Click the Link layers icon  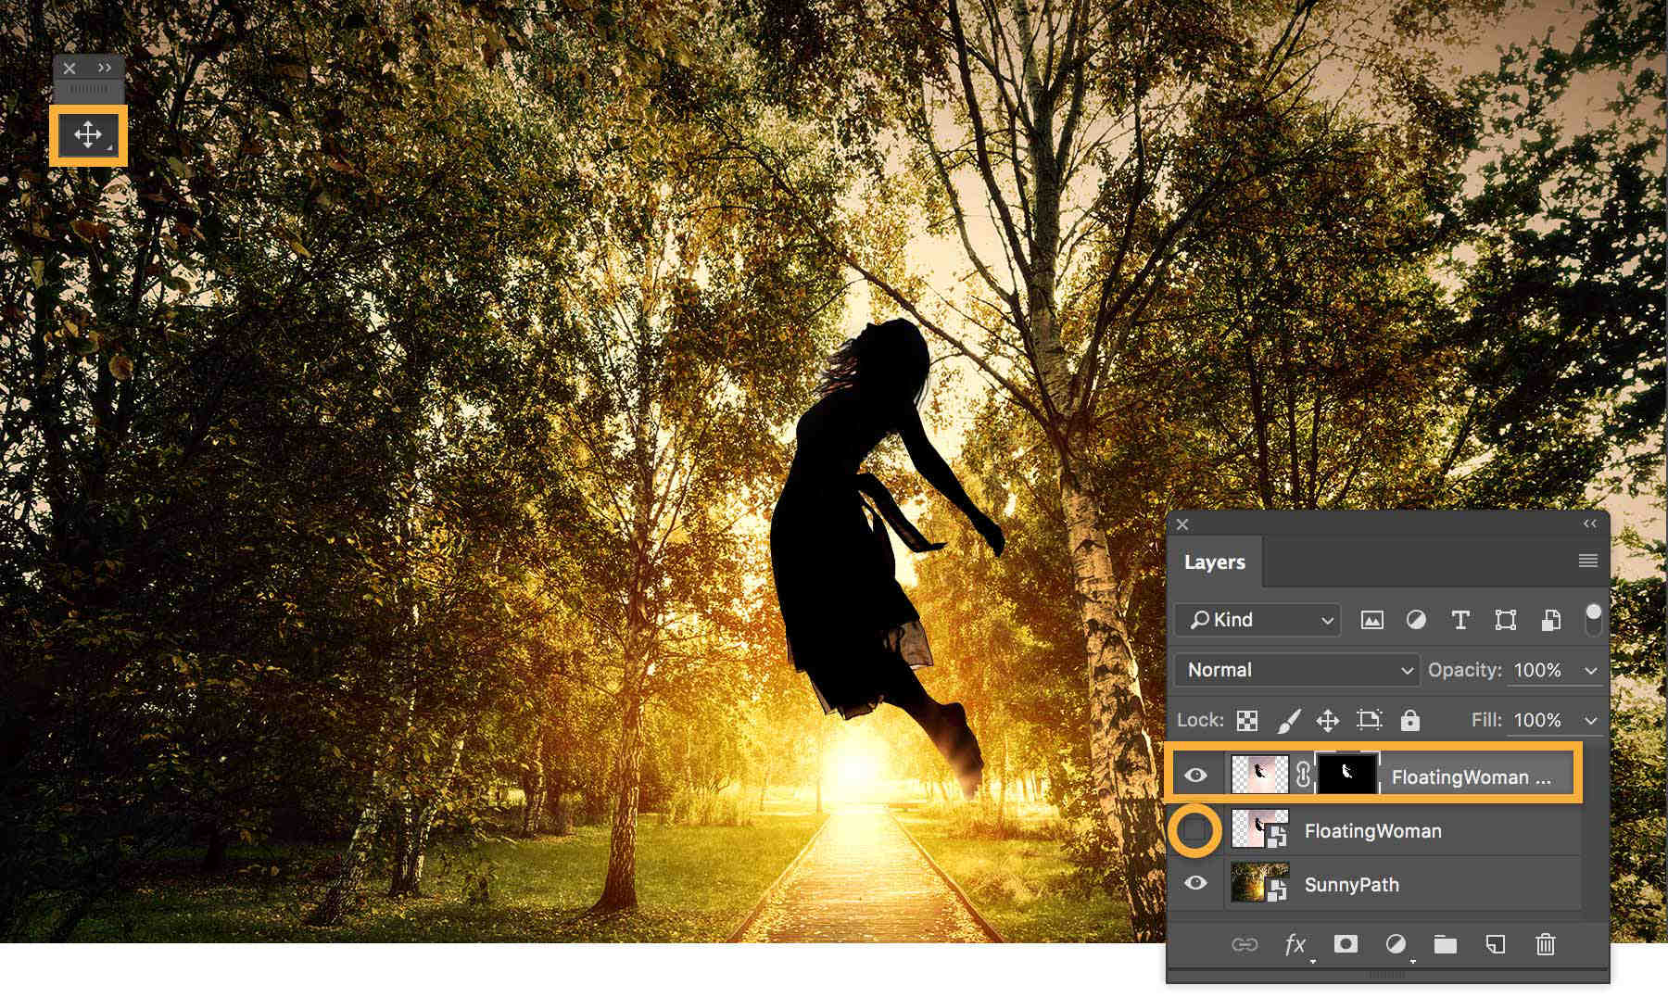(1246, 946)
